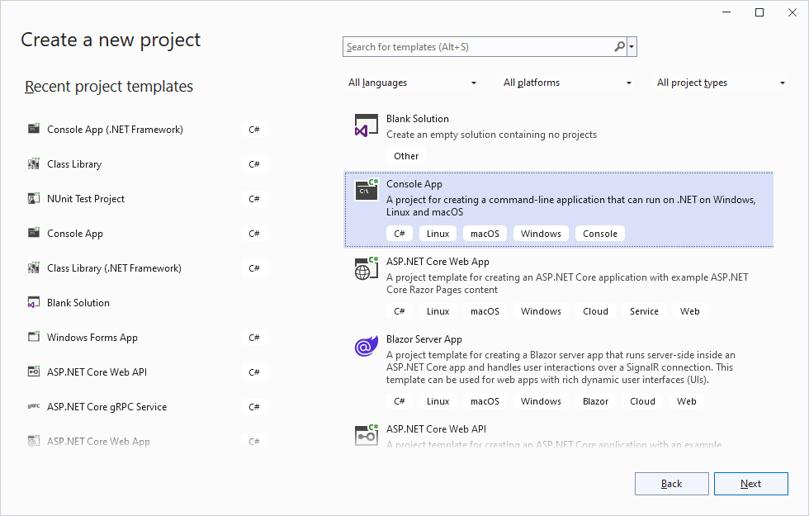Click the Windows Forms App icon
The image size is (809, 516).
click(34, 337)
